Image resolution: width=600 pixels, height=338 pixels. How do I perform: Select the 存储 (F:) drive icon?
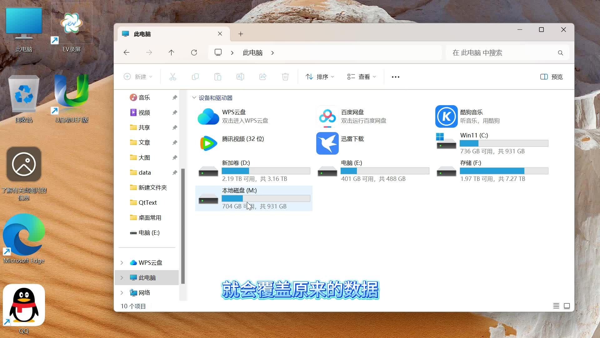pos(446,172)
